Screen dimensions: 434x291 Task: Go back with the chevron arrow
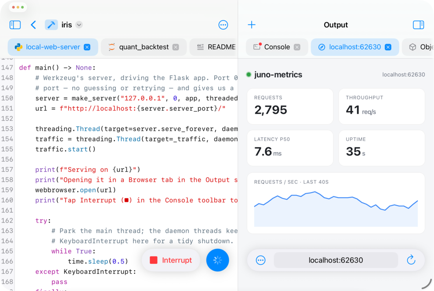[x=33, y=25]
